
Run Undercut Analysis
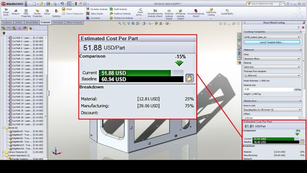point(120,13)
